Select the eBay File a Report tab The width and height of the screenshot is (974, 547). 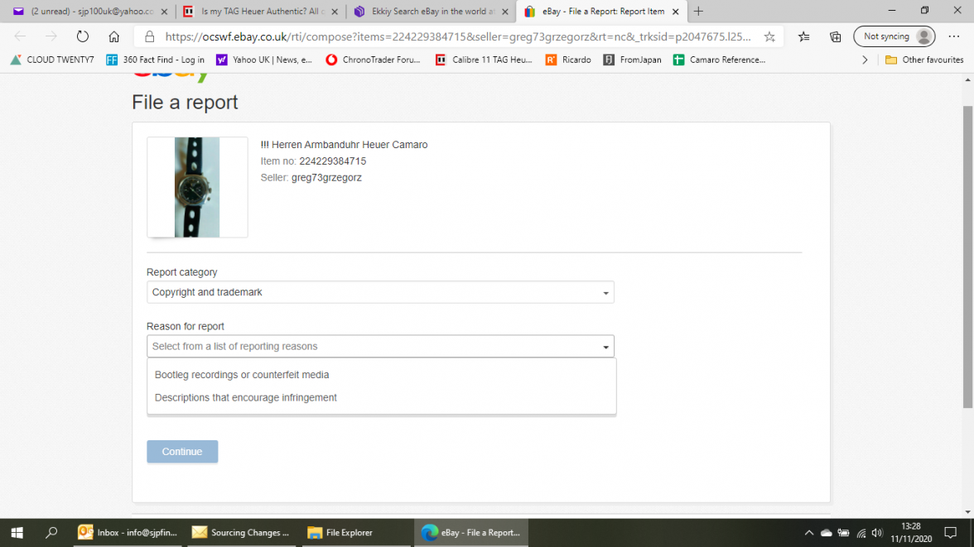602,12
